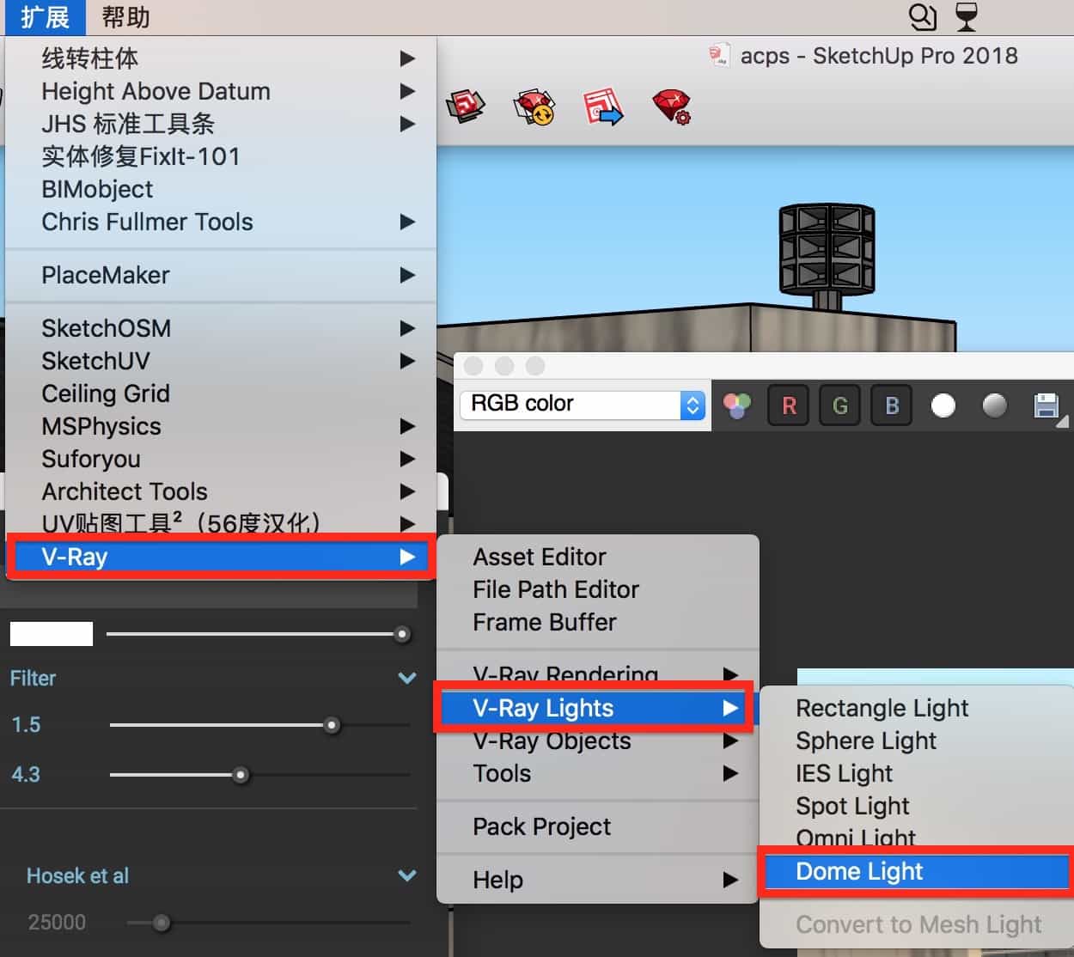Click the wine glass menu bar icon
The height and width of the screenshot is (957, 1074).
tap(967, 16)
